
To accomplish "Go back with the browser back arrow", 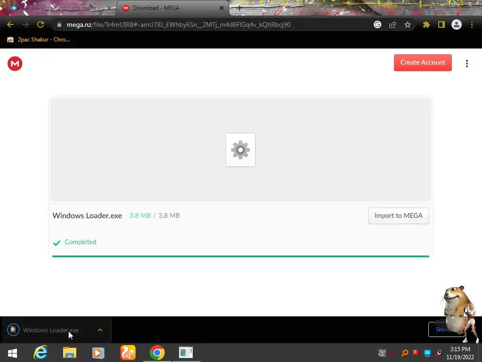I will coord(10,25).
